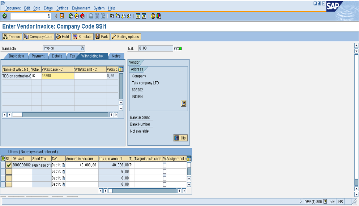
Task: Open Help via the question mark icon
Action: (x=153, y=16)
